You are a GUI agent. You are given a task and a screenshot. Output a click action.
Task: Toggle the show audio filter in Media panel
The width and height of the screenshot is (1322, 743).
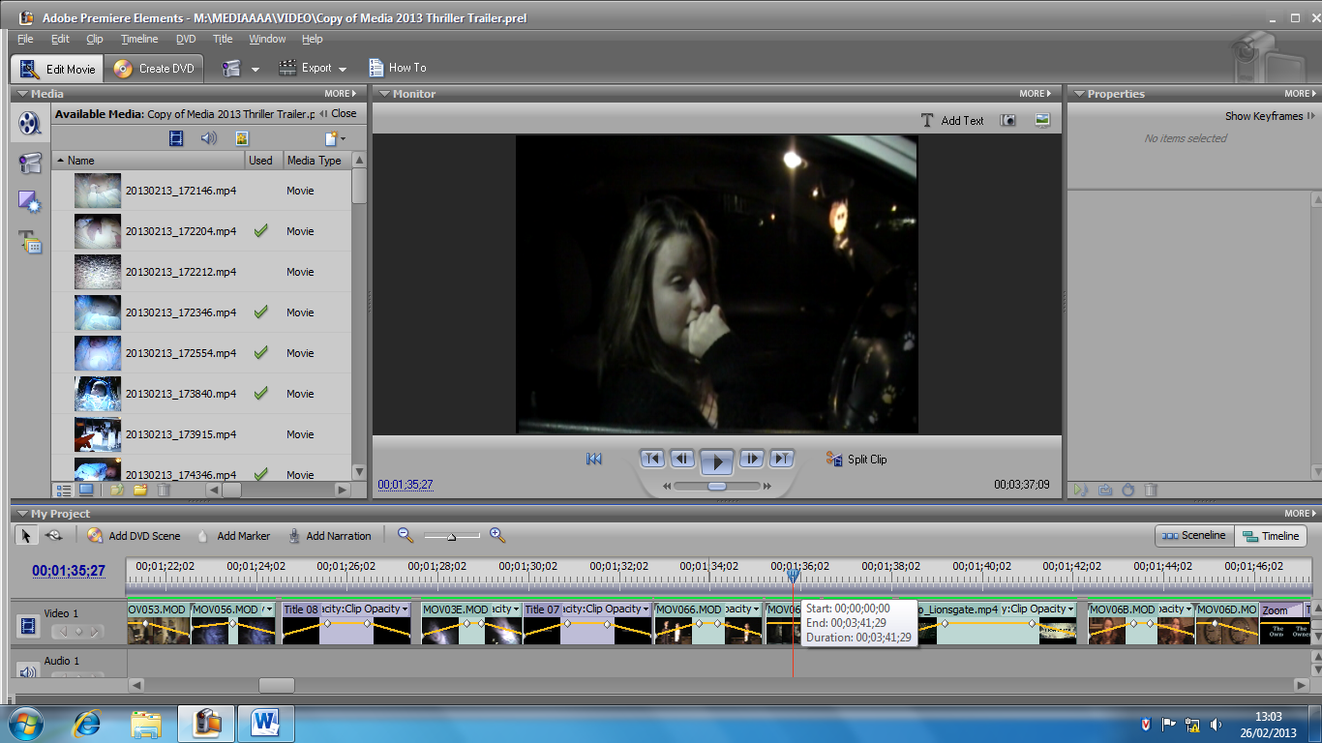coord(208,138)
